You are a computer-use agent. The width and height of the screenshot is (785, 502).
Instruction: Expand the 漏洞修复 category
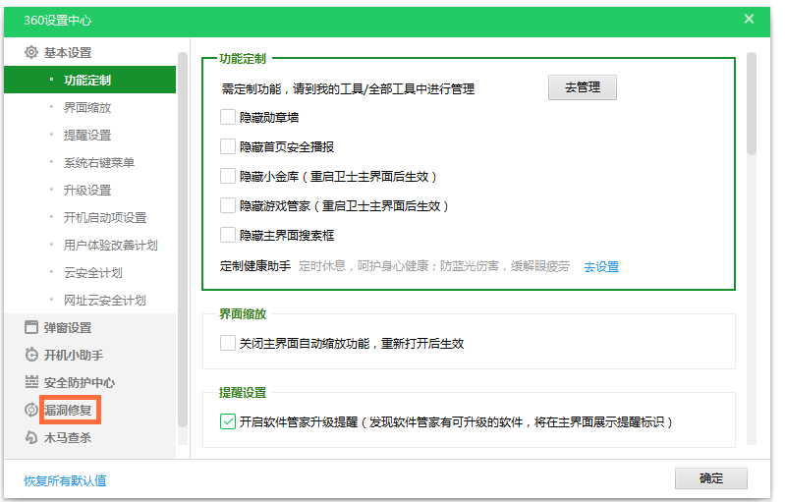pyautogui.click(x=68, y=411)
